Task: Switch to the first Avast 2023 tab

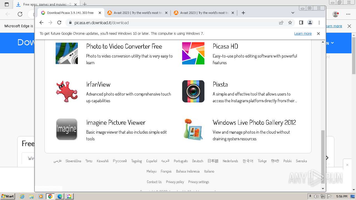Action: pos(138,13)
